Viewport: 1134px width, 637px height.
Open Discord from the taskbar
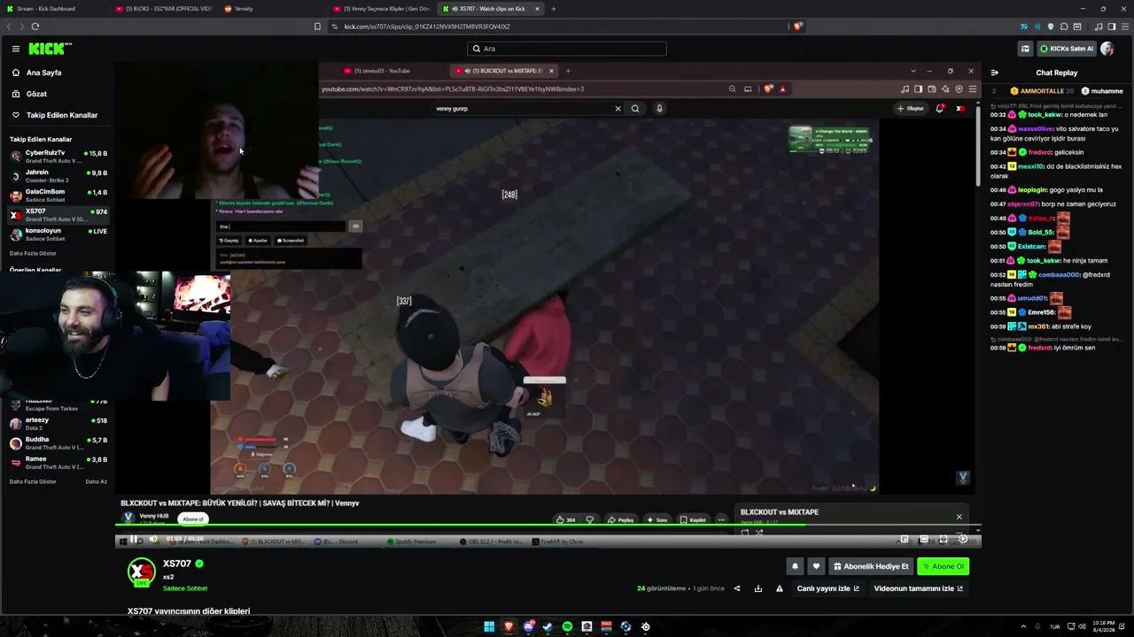528,626
